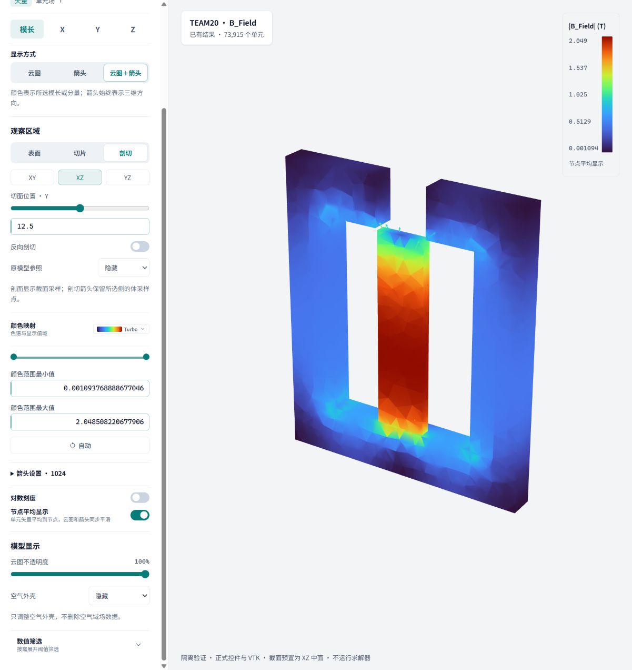Open the Turbo colormap dropdown
This screenshot has width=632, height=670.
pos(122,329)
